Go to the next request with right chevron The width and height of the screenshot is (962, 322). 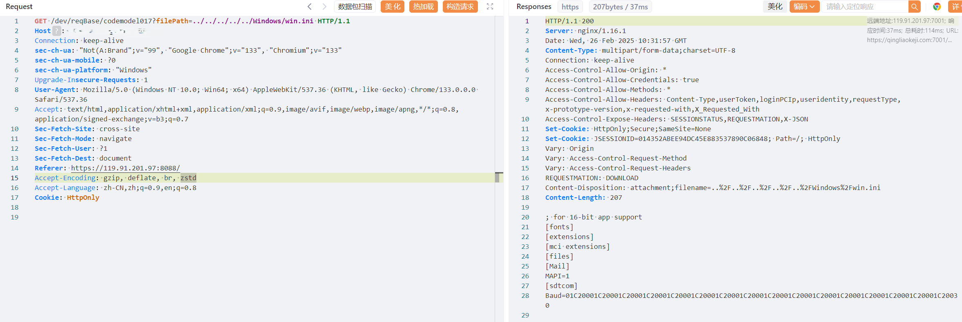coord(324,7)
